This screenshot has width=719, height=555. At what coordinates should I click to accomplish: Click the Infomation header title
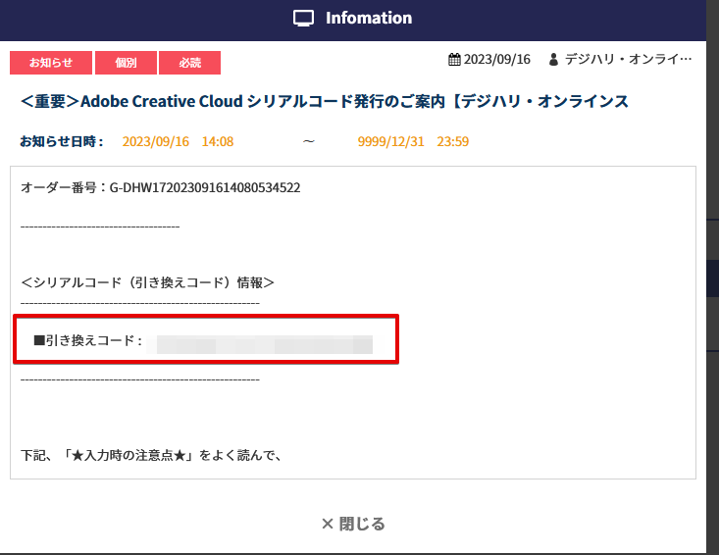click(x=369, y=19)
